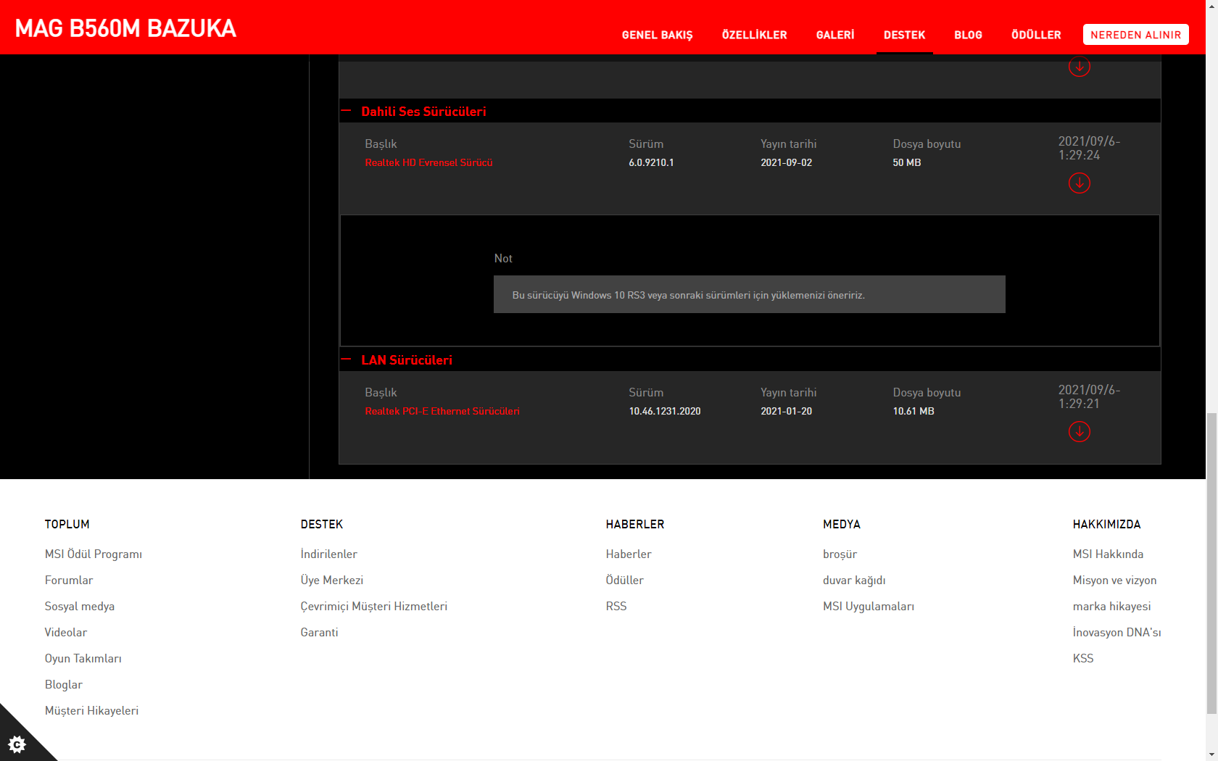Click the NEREDEN ALINIR button
Viewport: 1218px width, 761px height.
coord(1135,35)
